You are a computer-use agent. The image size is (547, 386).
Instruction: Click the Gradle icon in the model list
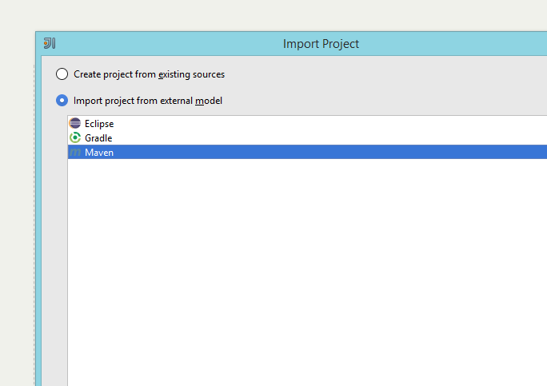(75, 137)
